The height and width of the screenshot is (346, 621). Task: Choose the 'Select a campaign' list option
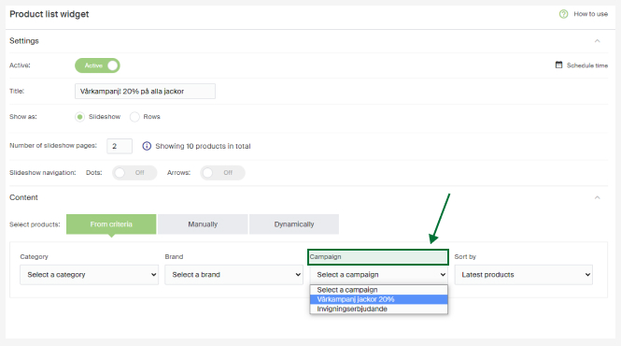pos(379,290)
